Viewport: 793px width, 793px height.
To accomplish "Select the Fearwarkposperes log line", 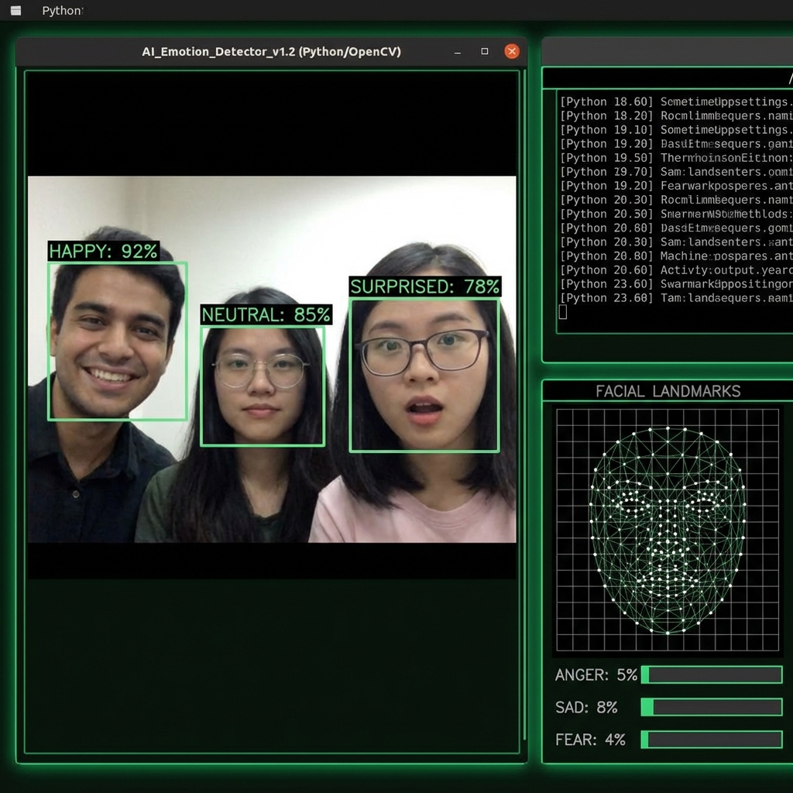I will pyautogui.click(x=676, y=186).
